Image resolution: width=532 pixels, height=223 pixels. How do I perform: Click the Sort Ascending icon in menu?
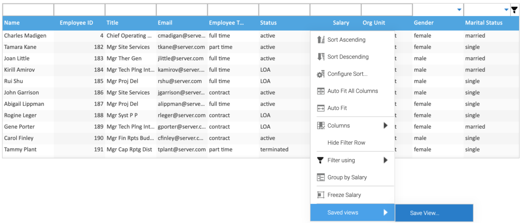click(321, 39)
